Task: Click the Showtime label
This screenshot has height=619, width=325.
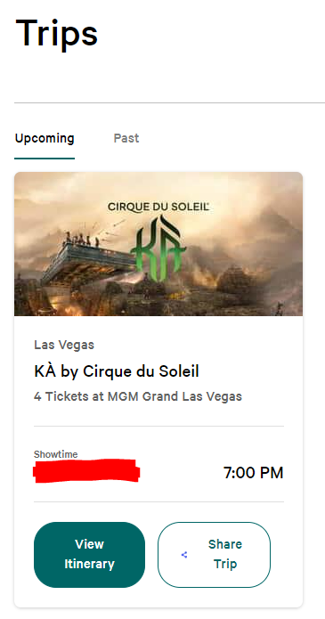Action: coord(56,454)
